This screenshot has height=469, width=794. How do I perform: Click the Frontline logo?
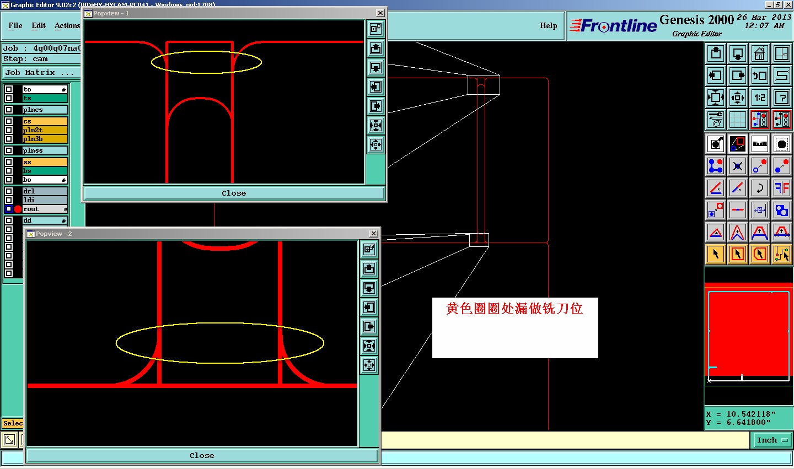tap(614, 25)
